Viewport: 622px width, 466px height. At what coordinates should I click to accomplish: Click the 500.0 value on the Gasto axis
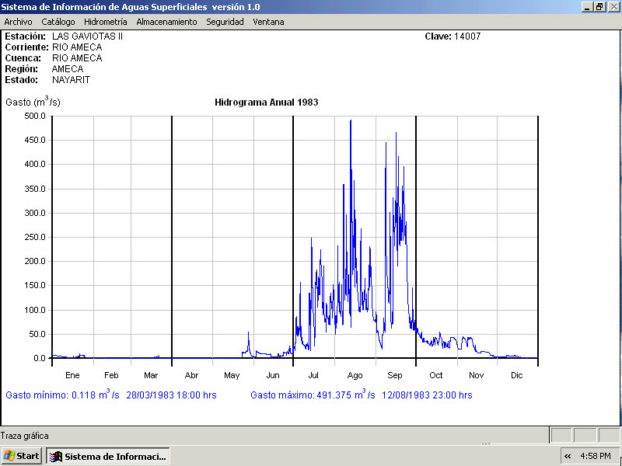[x=36, y=116]
